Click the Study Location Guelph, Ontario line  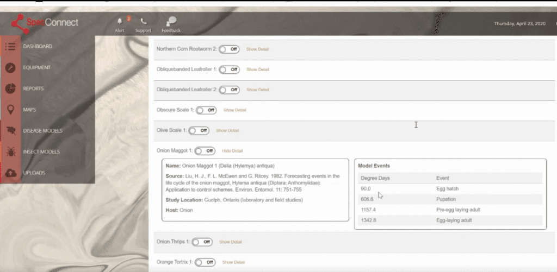[x=234, y=200]
